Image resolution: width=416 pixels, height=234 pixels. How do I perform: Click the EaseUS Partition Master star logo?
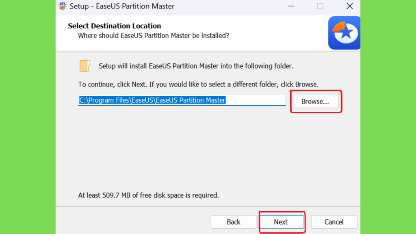tap(344, 32)
